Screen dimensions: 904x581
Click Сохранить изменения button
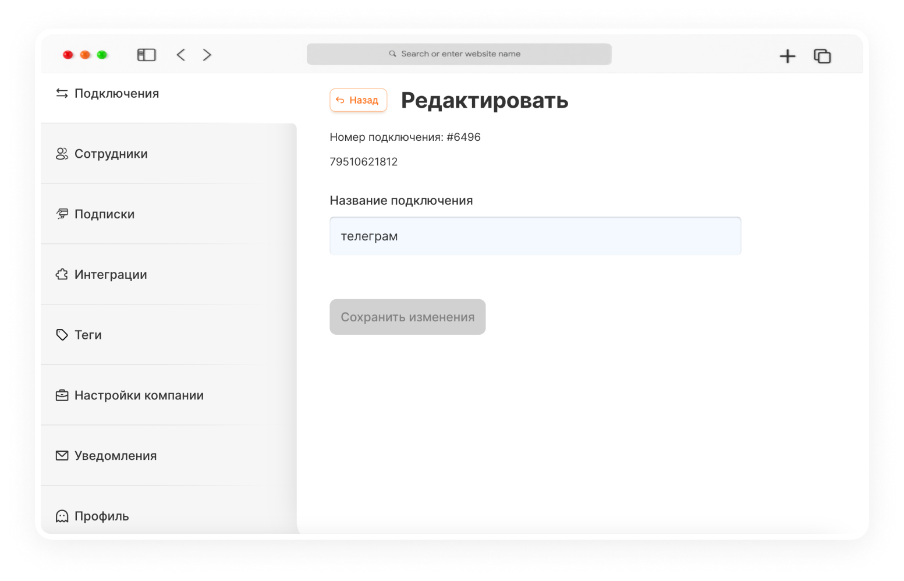tap(407, 317)
